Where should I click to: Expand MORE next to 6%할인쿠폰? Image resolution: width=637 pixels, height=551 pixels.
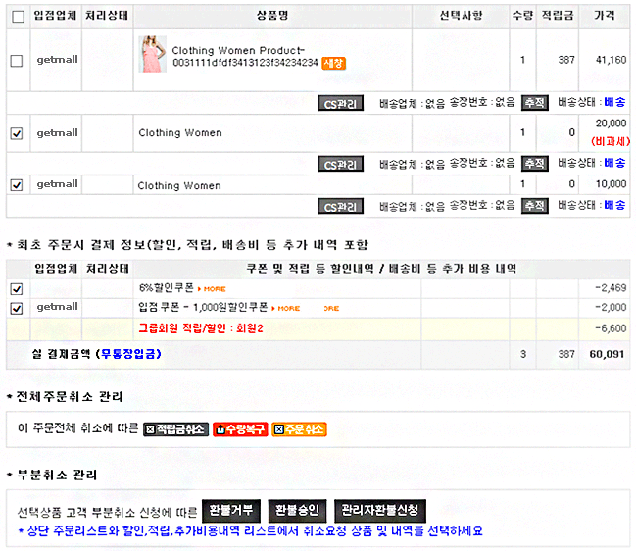point(212,289)
